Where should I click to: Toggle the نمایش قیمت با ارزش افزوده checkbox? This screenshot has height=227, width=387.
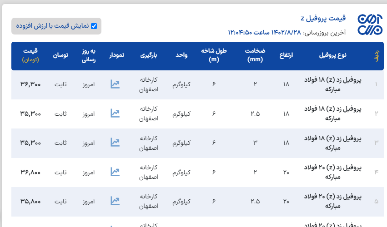tap(94, 26)
